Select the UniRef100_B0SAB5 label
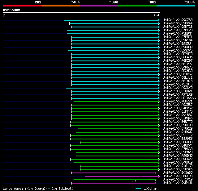This screenshot has width=198, height=191. tap(178, 173)
